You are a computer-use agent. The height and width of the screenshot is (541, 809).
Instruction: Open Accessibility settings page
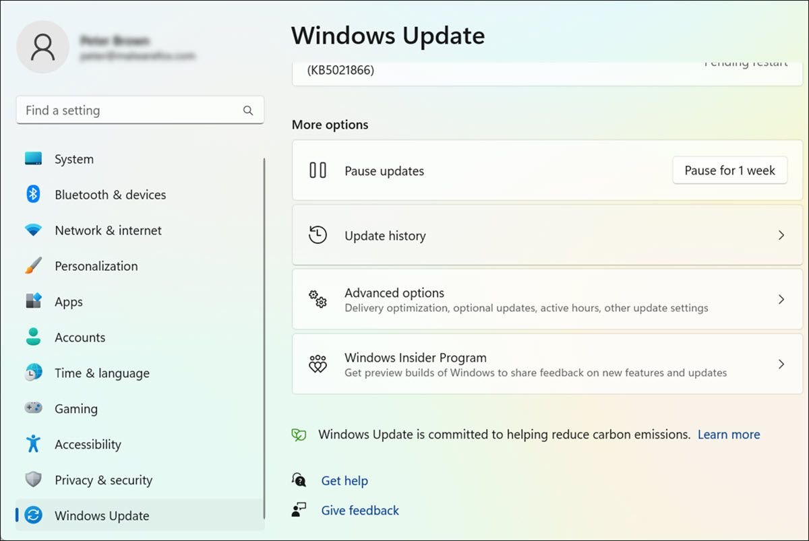tap(139, 444)
